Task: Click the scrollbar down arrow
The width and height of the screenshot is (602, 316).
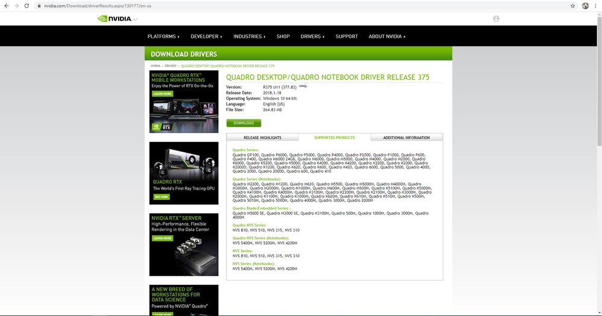Action: tap(599, 313)
